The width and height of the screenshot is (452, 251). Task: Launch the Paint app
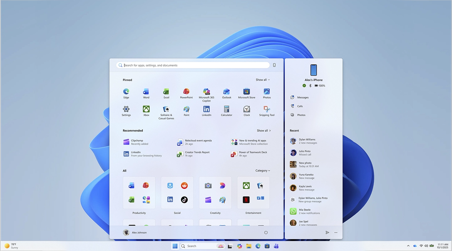click(186, 111)
